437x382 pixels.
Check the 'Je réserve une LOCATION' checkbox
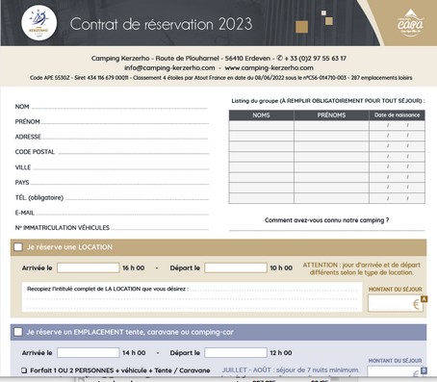click(18, 247)
